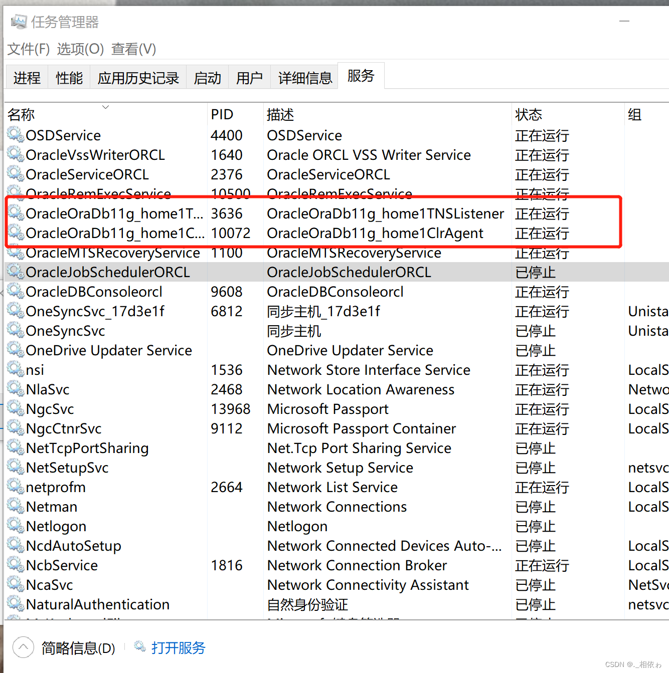This screenshot has width=669, height=673.
Task: Click the gear icon beside OracleJobSchedulerORCL
Action: point(16,271)
